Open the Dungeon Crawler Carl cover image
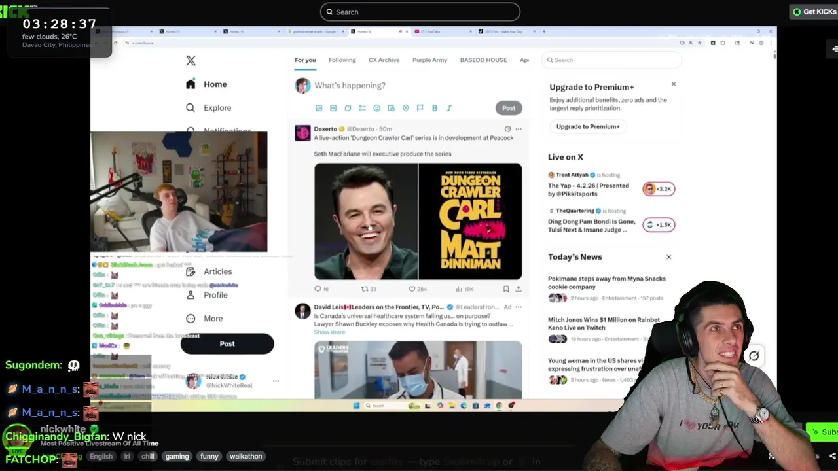838x471 pixels. click(470, 222)
